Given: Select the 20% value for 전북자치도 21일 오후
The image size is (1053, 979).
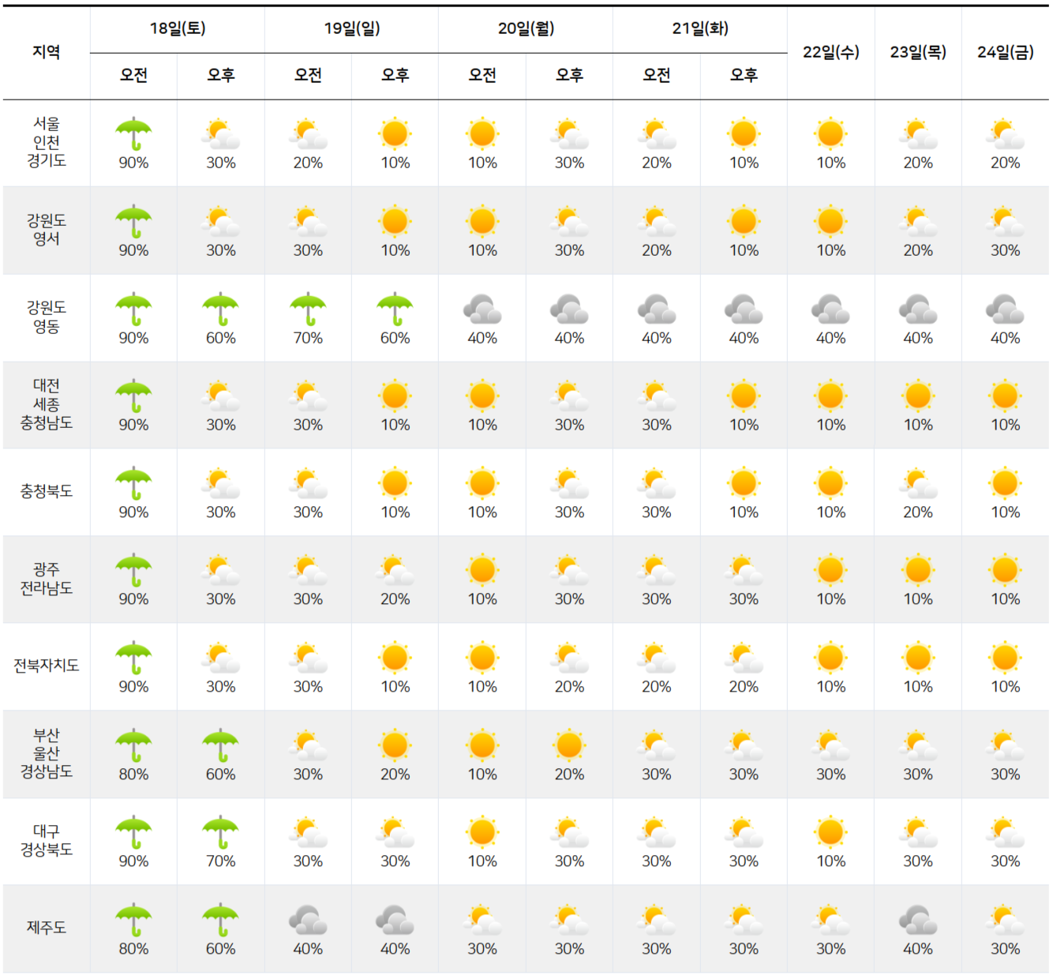Looking at the screenshot, I should point(744,687).
